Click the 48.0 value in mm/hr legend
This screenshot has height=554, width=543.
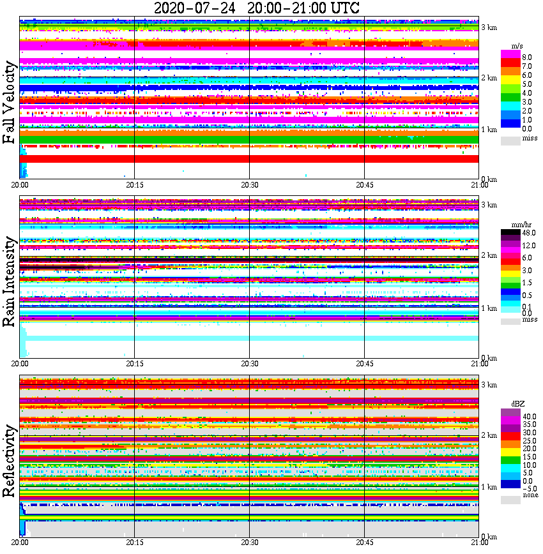point(529,233)
